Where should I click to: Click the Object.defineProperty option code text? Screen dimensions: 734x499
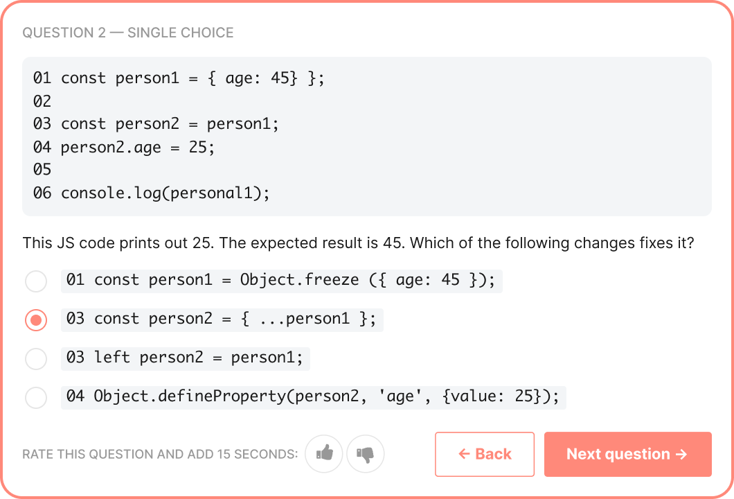(x=313, y=397)
